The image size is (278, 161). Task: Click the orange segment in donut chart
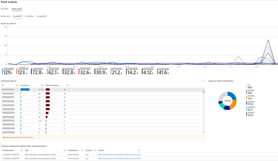[234, 104]
